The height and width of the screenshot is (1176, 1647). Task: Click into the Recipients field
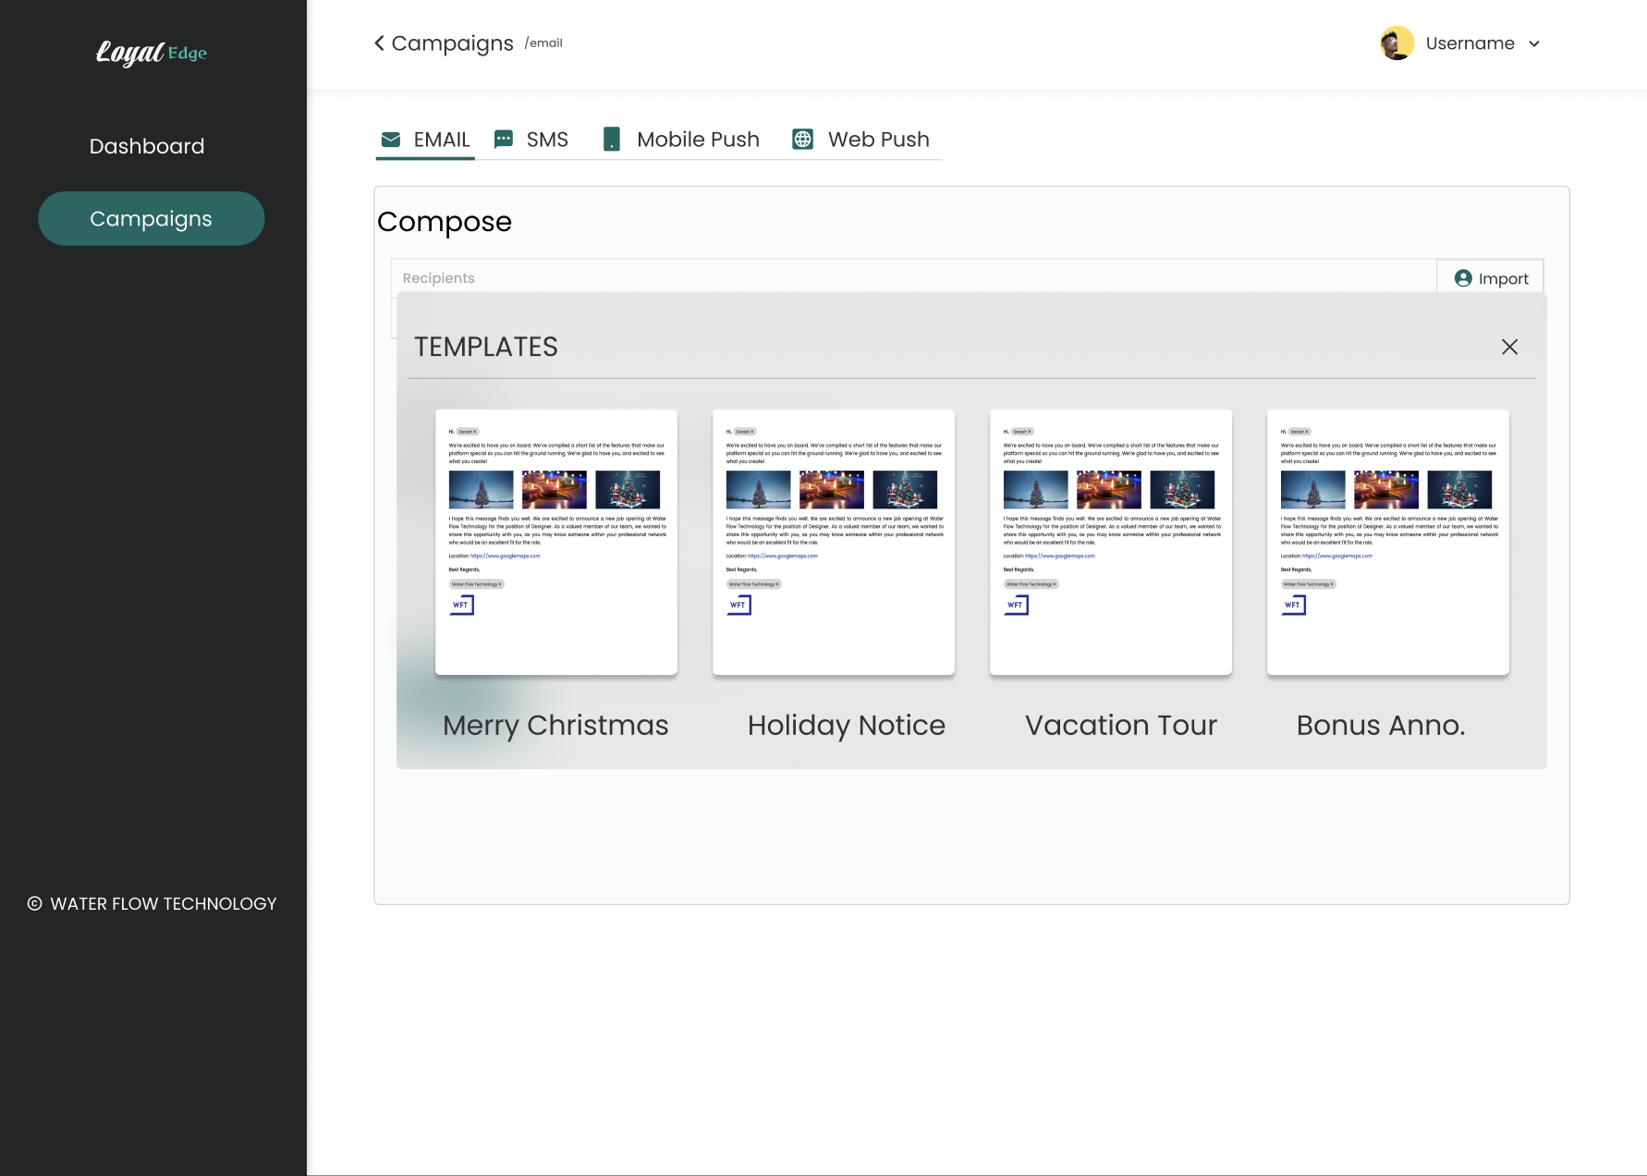pyautogui.click(x=913, y=277)
